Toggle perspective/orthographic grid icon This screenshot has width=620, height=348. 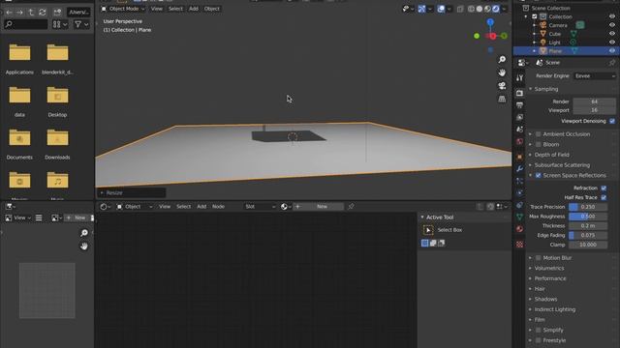(502, 99)
